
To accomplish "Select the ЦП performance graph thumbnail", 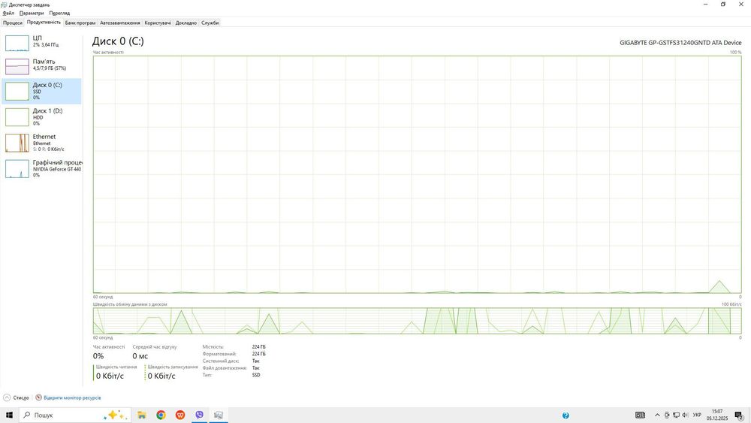I will (x=17, y=43).
